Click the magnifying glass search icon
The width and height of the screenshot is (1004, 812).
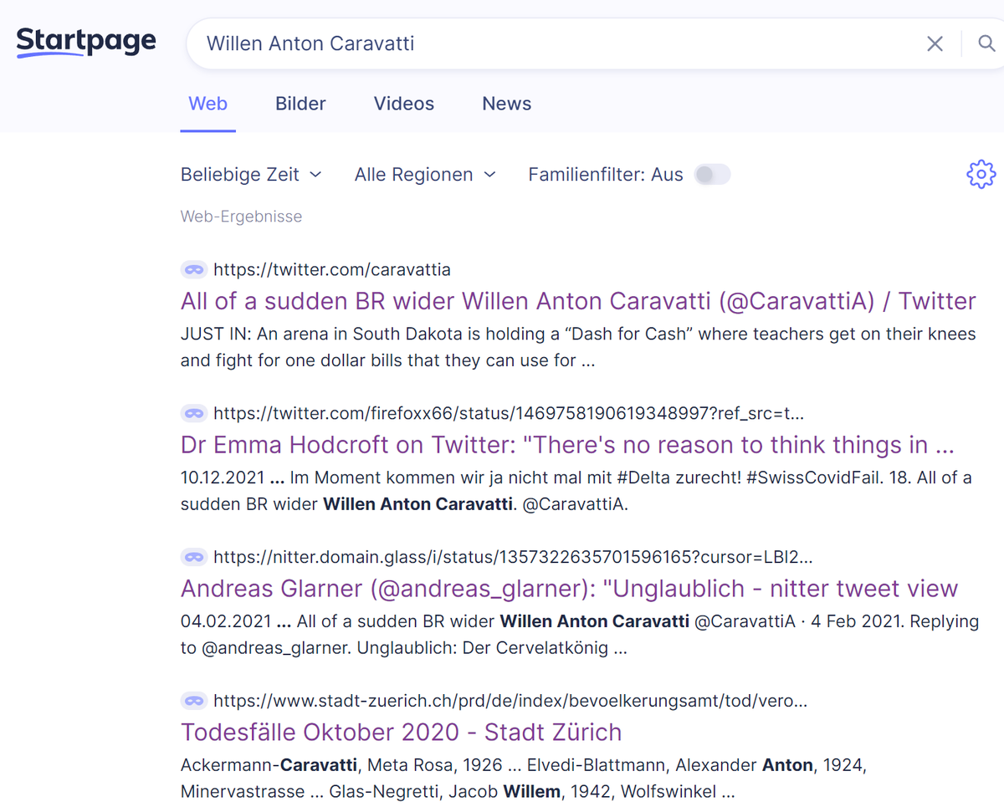click(x=987, y=43)
